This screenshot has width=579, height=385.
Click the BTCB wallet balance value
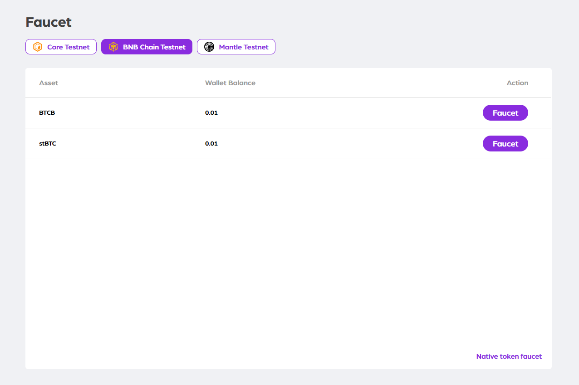coord(211,113)
